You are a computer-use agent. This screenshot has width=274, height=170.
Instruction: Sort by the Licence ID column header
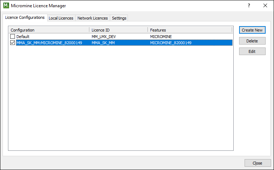[118, 30]
